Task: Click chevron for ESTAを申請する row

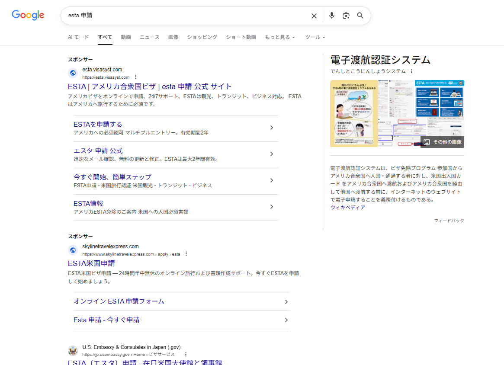Action: [x=272, y=128]
